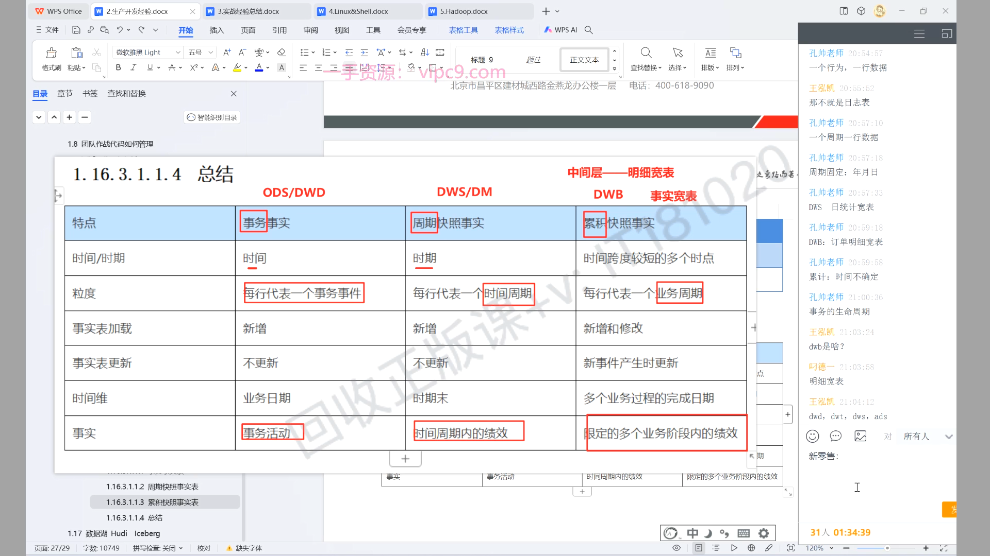990x556 pixels.
Task: Click the sort text icon in ribbon
Action: pos(424,53)
